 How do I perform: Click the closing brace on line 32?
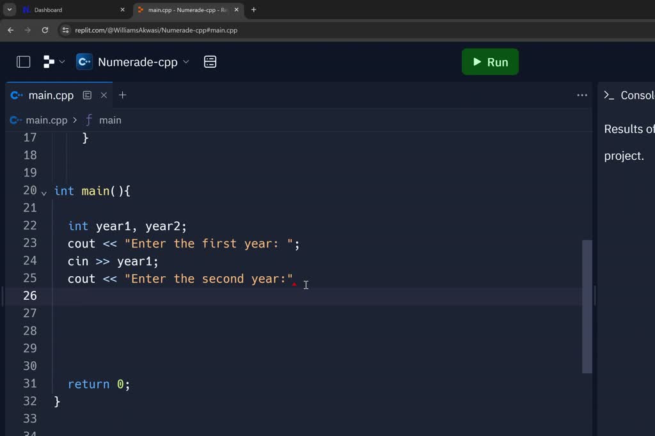click(x=57, y=401)
